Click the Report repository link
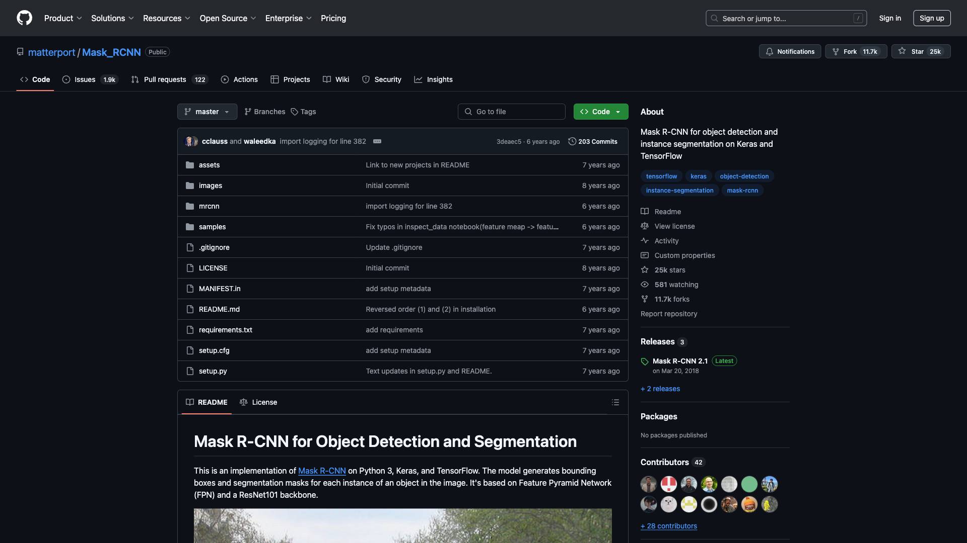 pos(669,314)
